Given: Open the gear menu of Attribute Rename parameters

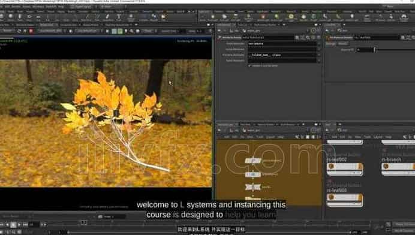Looking at the screenshot, I should tap(297, 38).
